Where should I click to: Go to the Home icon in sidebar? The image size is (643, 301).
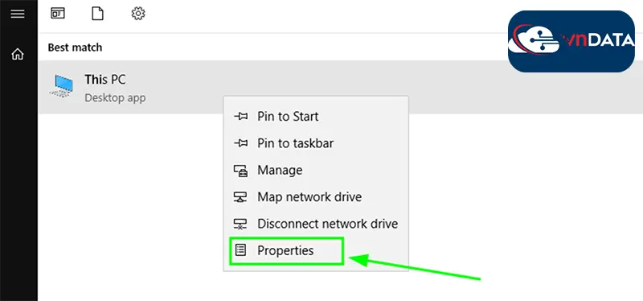tap(18, 54)
